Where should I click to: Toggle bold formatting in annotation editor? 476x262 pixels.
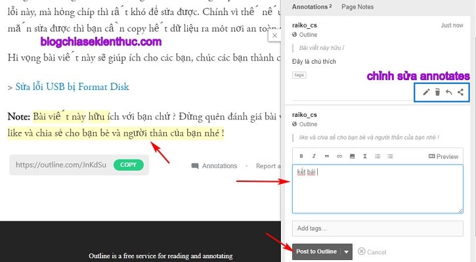click(301, 156)
